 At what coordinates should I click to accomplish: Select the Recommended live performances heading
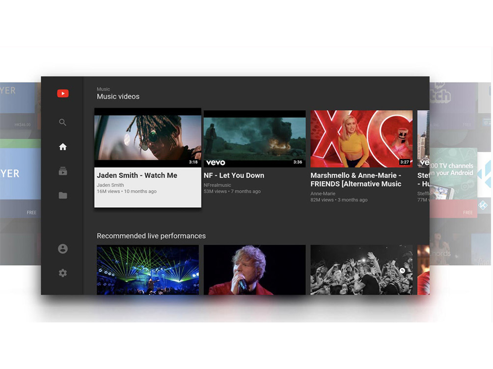tap(151, 236)
